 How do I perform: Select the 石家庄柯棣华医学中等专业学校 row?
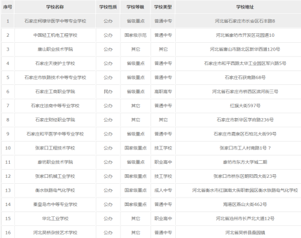tap(151, 21)
